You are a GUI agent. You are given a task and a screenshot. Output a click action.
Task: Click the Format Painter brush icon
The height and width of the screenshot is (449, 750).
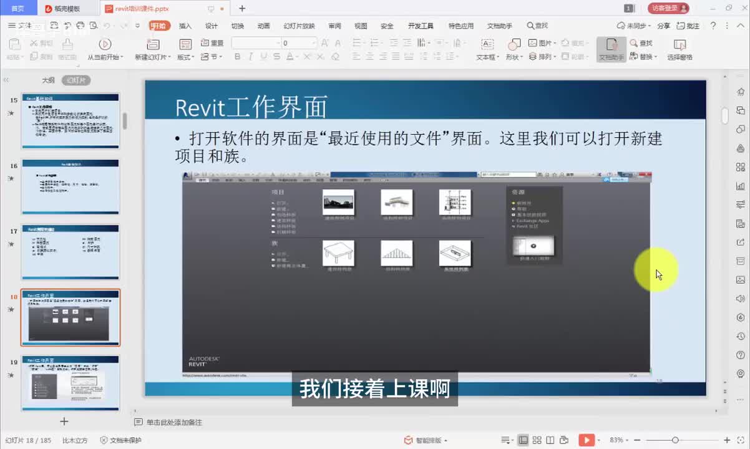point(67,44)
